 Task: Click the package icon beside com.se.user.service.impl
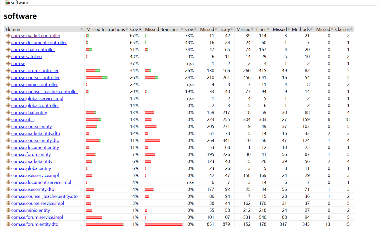point(8,175)
